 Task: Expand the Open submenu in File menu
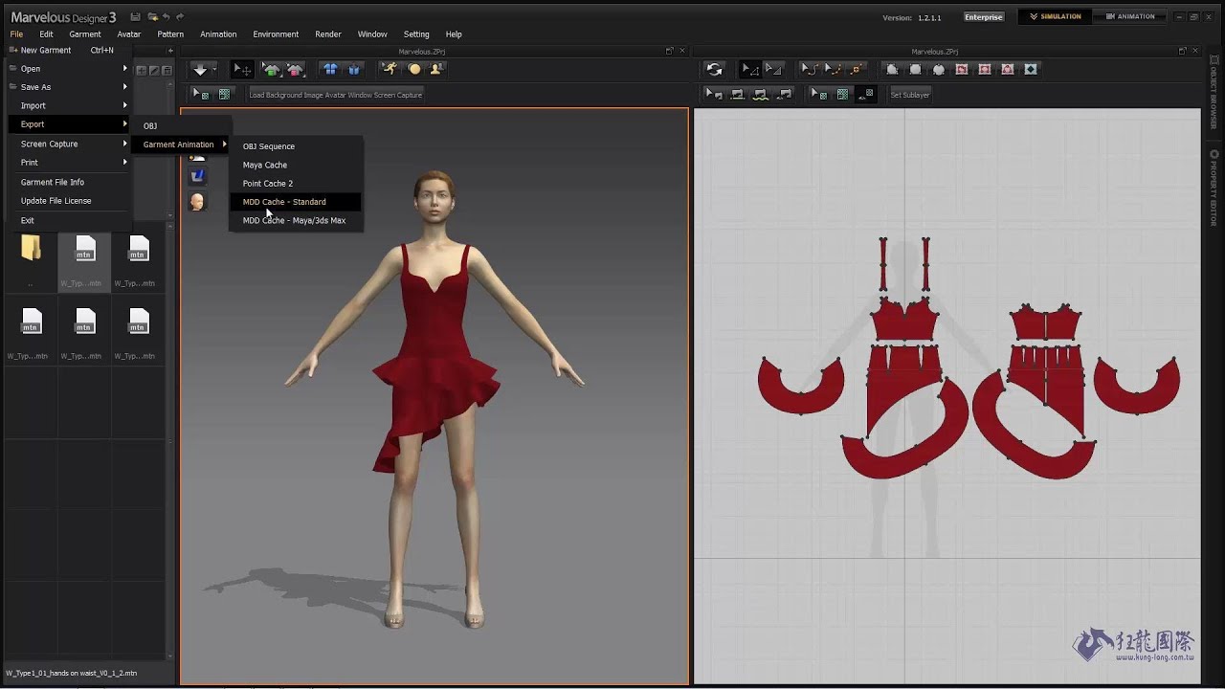click(x=68, y=69)
